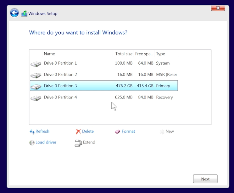Screen dimensions: 234x193
Task: Sort by the Total size column header
Action: click(x=123, y=54)
